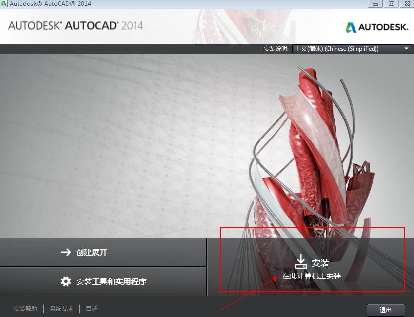
Task: Open the 安装帮助 installation help link
Action: tap(24, 308)
